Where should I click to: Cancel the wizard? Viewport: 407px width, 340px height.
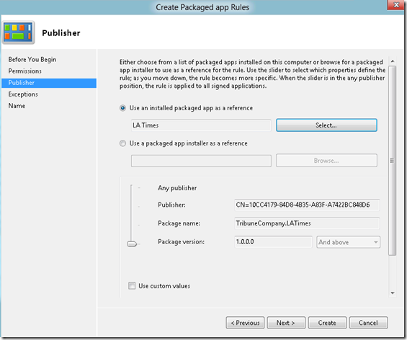click(x=368, y=323)
